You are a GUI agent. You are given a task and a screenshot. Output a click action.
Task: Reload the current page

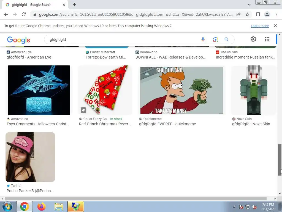coord(24,14)
